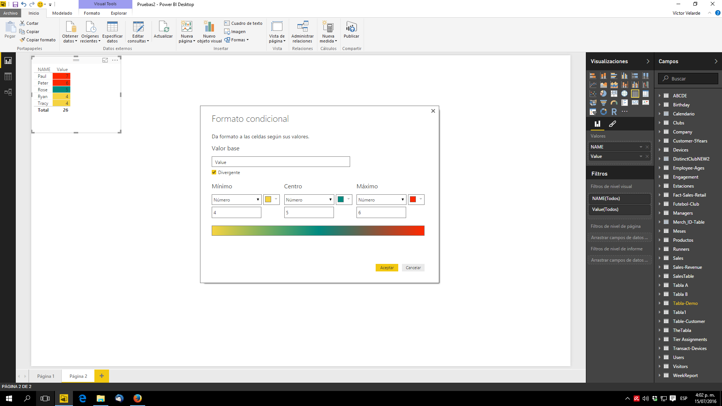Open the Máximo red color swatch
Image resolution: width=722 pixels, height=406 pixels.
(416, 200)
